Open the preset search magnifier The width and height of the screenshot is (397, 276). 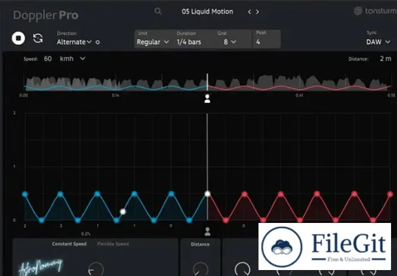(158, 11)
